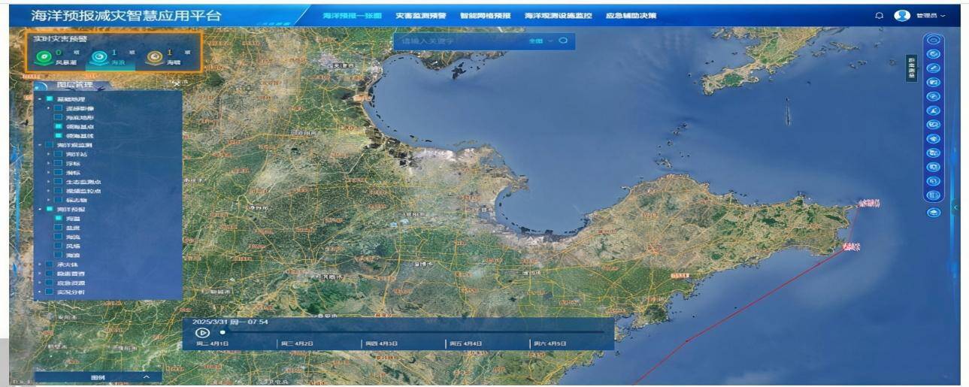Uncheck the 海温 forecast layer checkbox
969x387 pixels.
(59, 219)
